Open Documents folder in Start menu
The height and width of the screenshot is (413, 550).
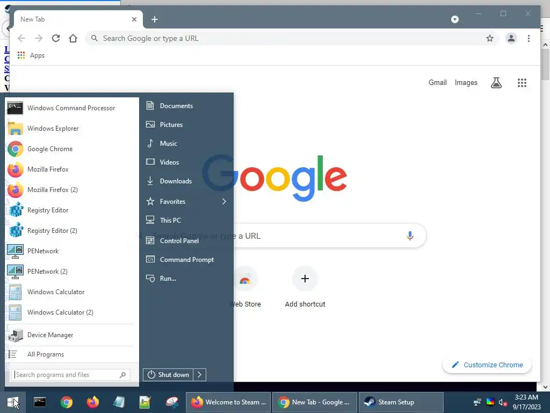click(186, 106)
